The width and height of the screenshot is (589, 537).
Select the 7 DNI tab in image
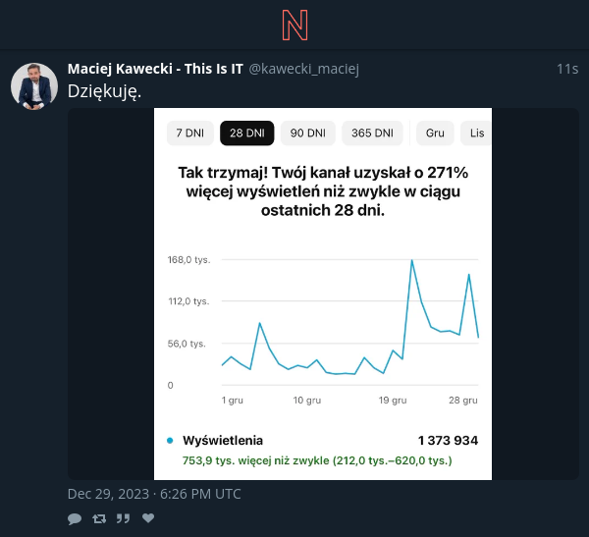[x=190, y=134]
